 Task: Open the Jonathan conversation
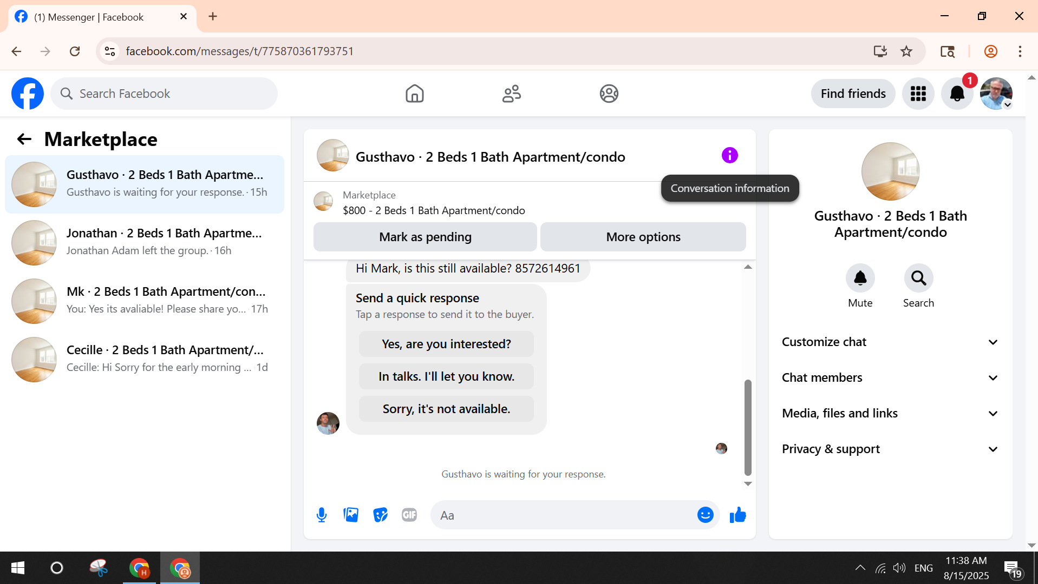[145, 243]
